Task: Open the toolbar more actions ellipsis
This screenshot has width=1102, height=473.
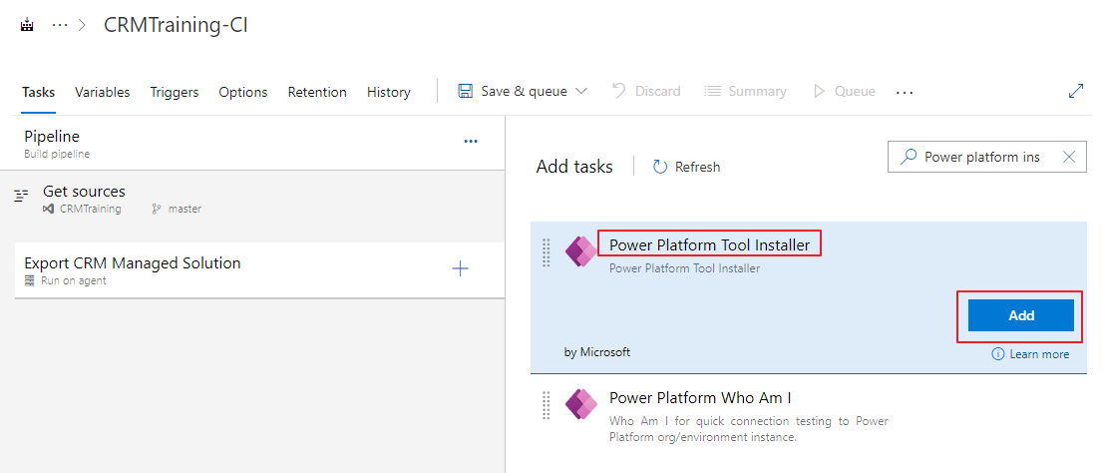Action: (x=905, y=92)
